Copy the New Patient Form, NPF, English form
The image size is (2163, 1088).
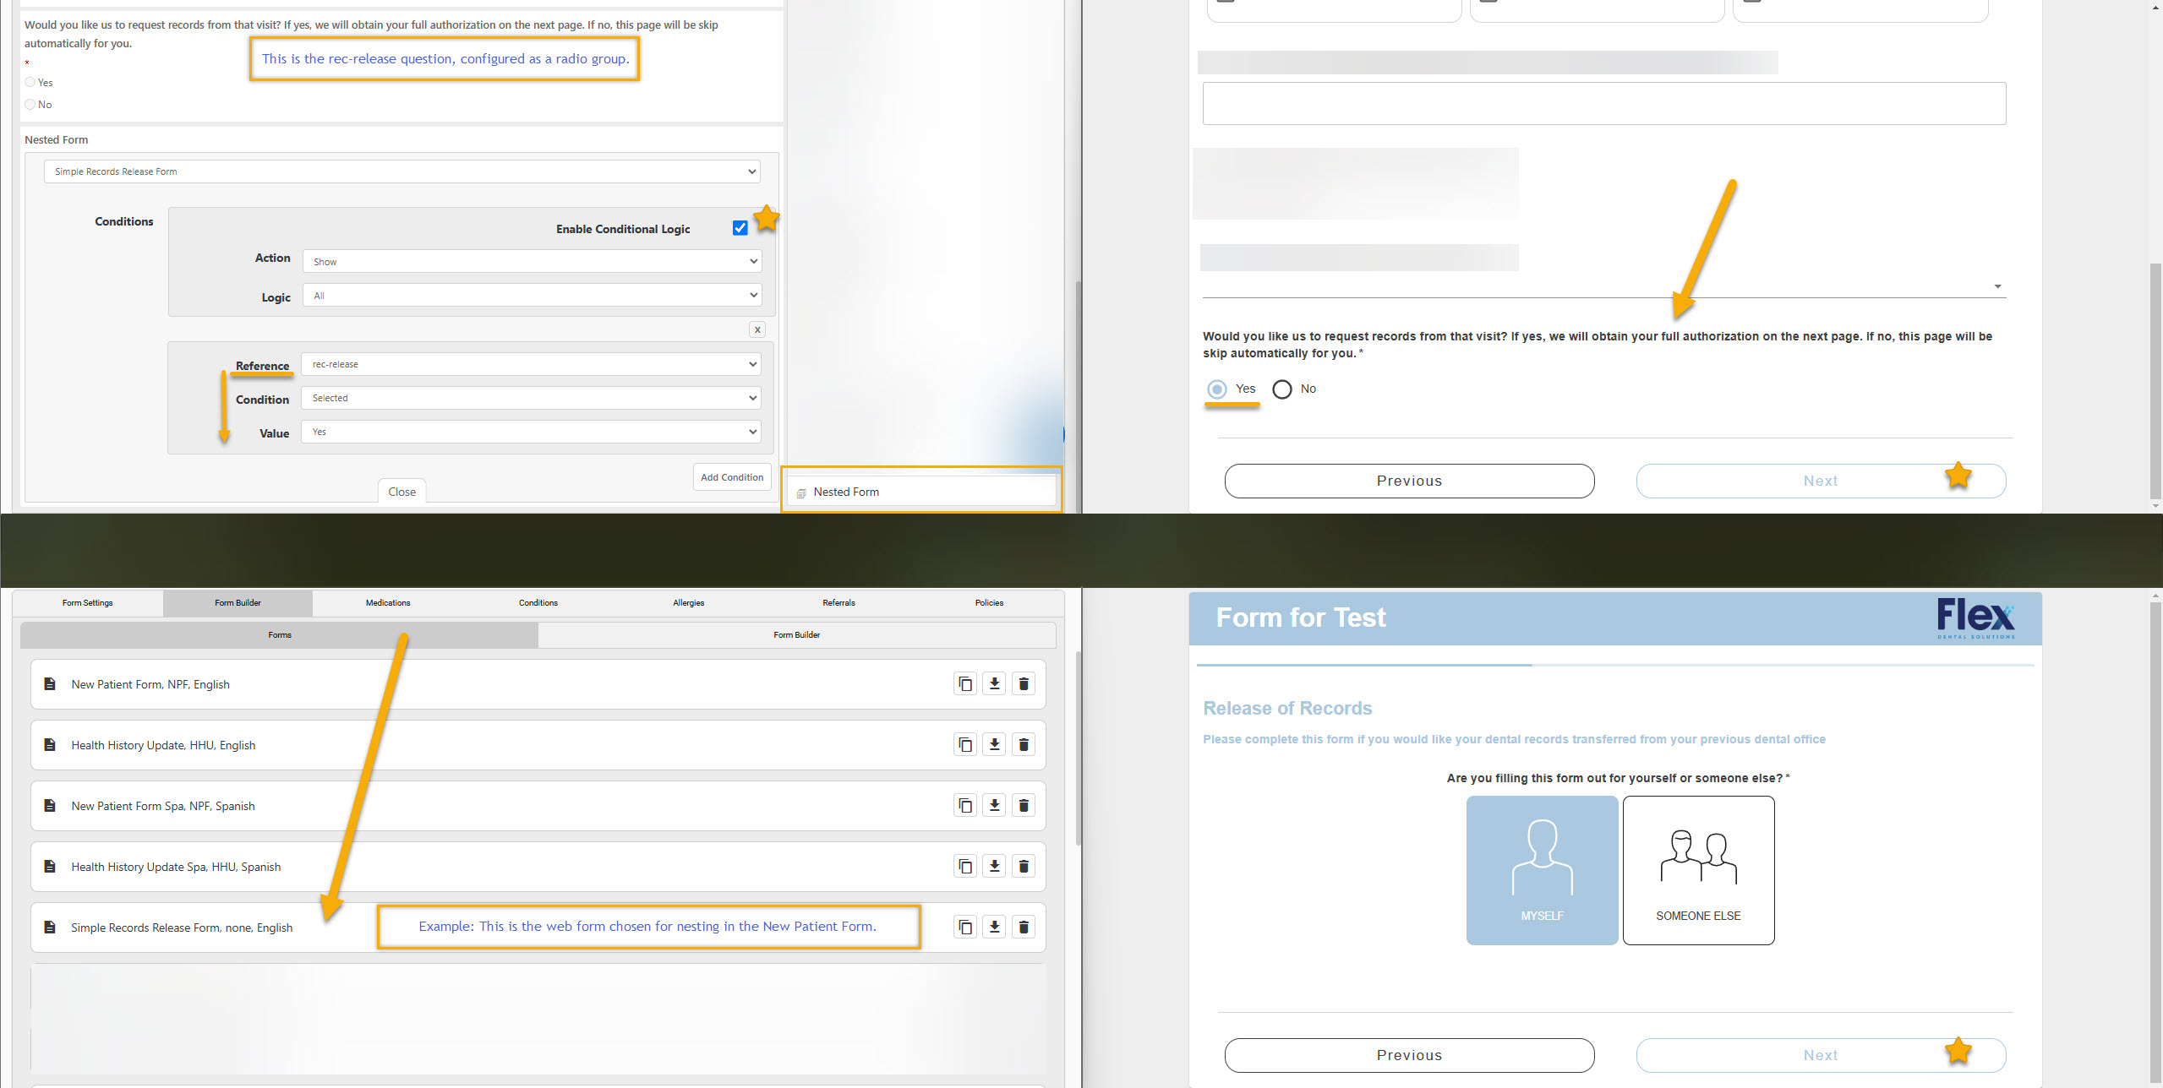pos(965,684)
